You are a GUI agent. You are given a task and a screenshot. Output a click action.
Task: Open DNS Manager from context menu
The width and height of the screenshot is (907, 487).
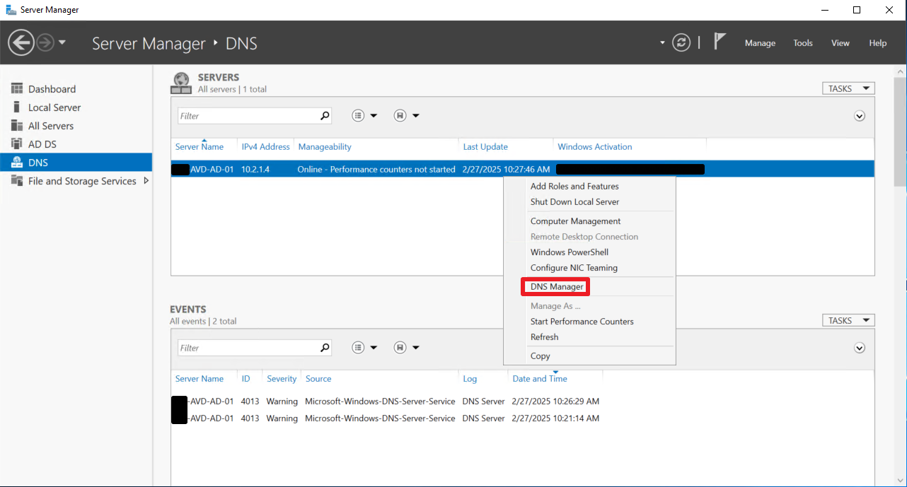[557, 287]
